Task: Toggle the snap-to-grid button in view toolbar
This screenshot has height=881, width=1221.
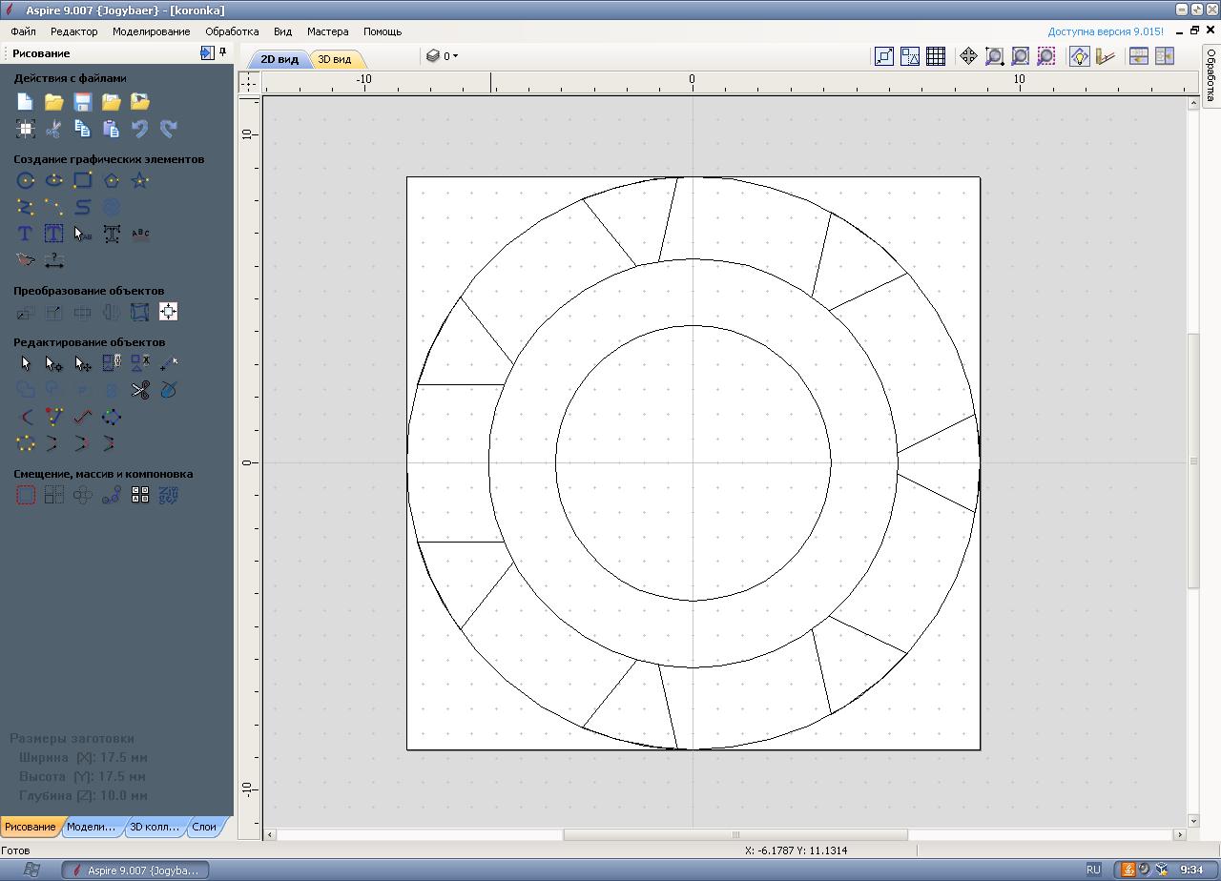Action: [x=936, y=56]
